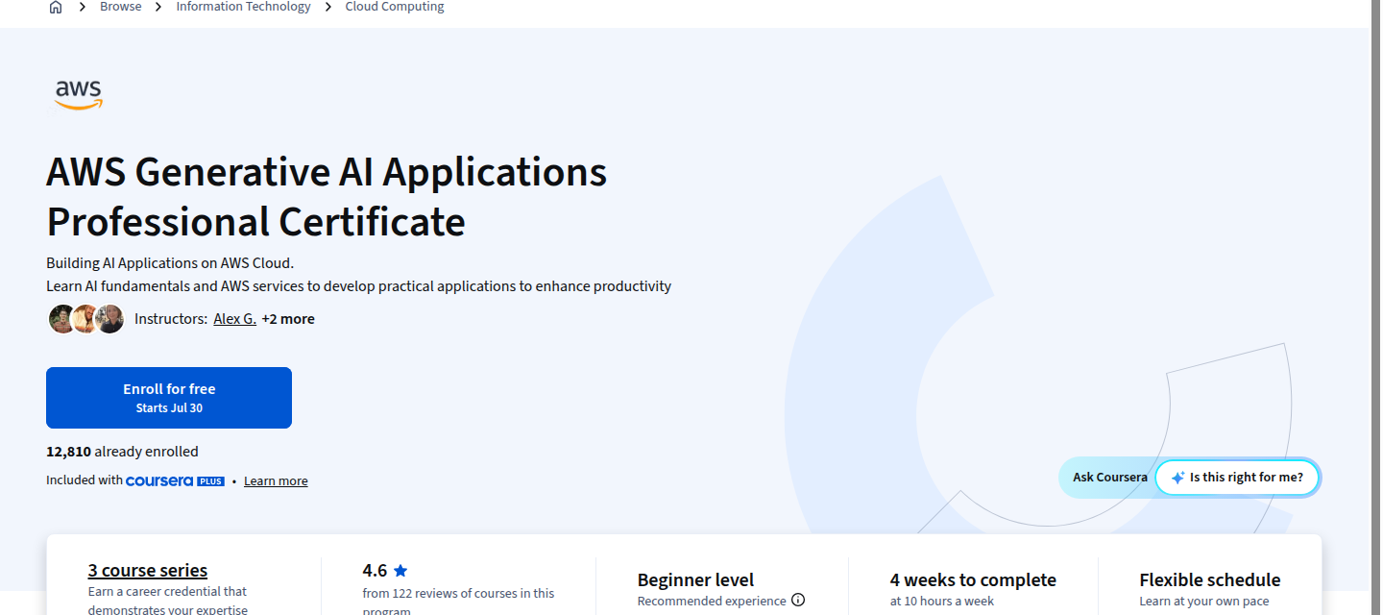The width and height of the screenshot is (1383, 615).
Task: Open the Browse breadcrumb
Action: click(121, 7)
